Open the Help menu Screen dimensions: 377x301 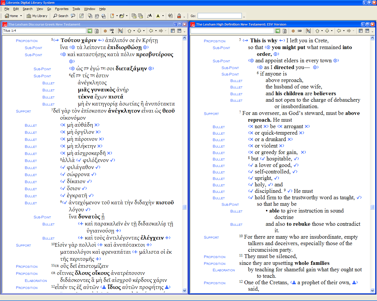pyautogui.click(x=102, y=9)
